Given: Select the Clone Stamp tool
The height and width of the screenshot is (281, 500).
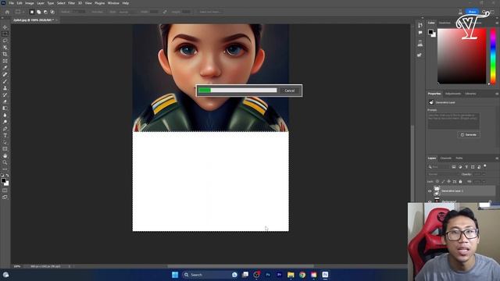Looking at the screenshot, I should (x=5, y=88).
